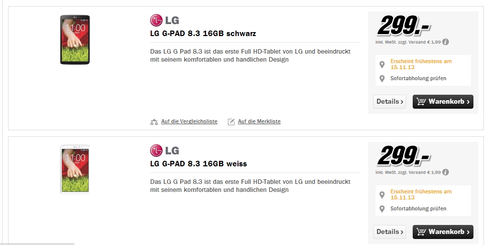
Task: Click white G-PAD product thumbnail
Action: tap(75, 169)
